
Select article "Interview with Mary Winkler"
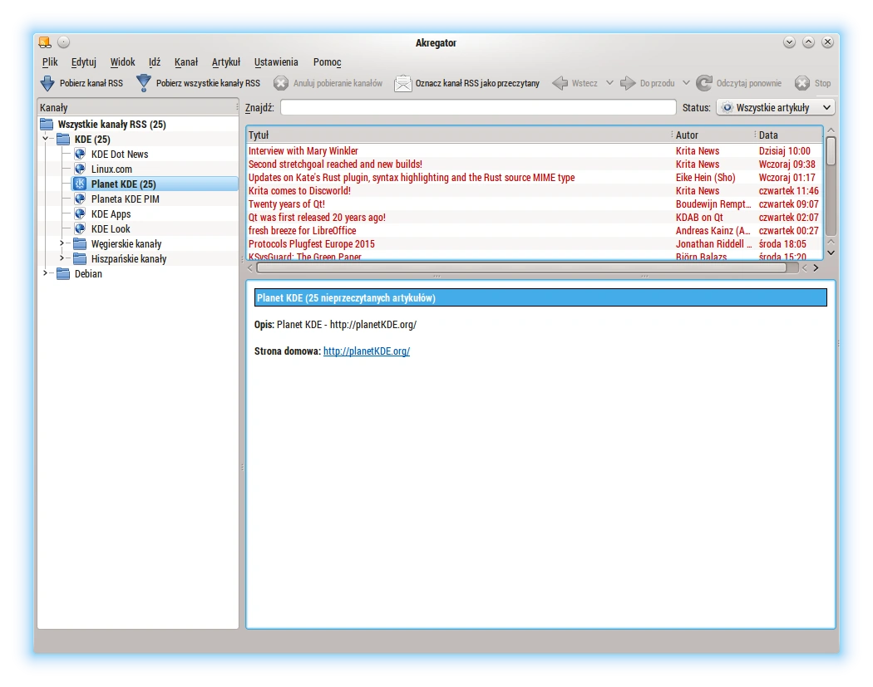(303, 150)
